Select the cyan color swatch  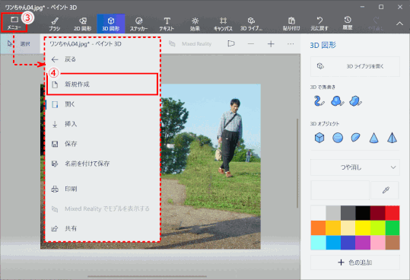(318, 243)
